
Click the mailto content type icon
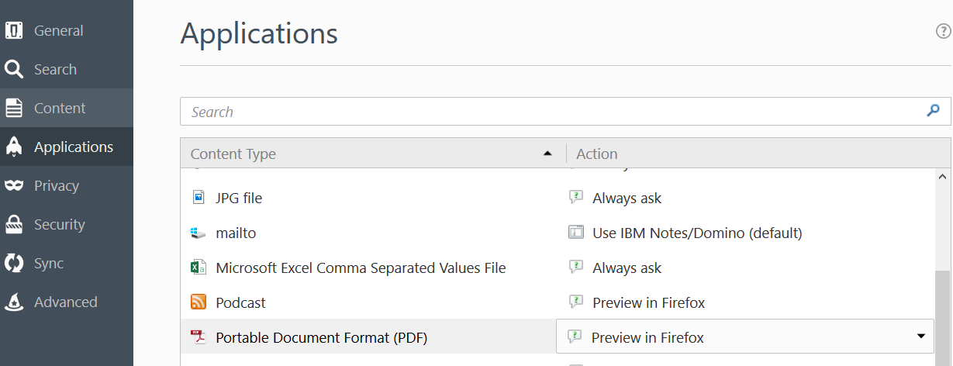[x=199, y=233]
